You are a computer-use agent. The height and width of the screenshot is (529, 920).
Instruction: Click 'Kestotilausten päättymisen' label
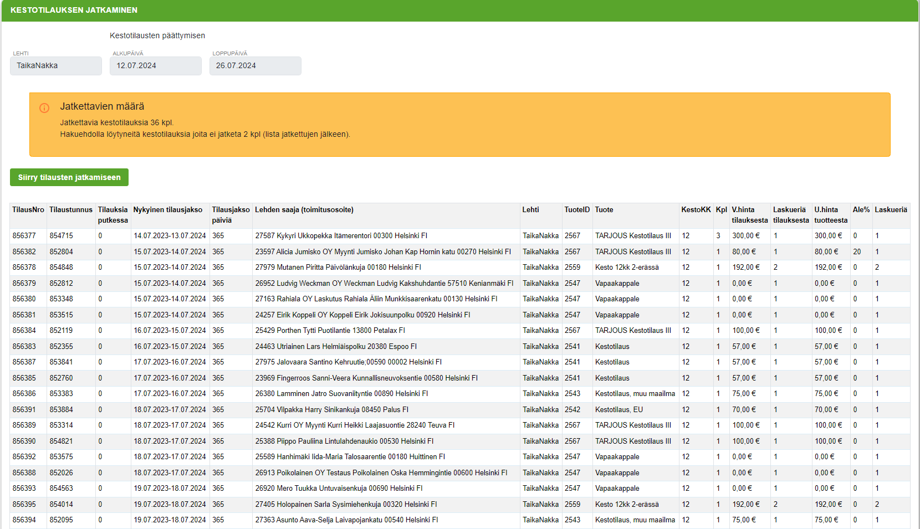coord(157,35)
